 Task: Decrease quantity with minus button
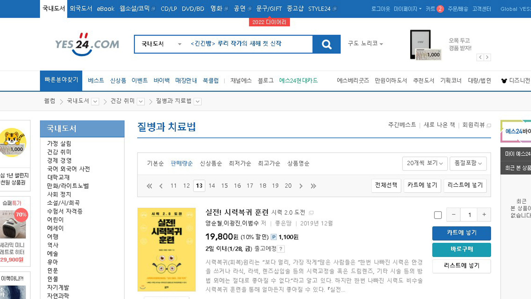(454, 215)
